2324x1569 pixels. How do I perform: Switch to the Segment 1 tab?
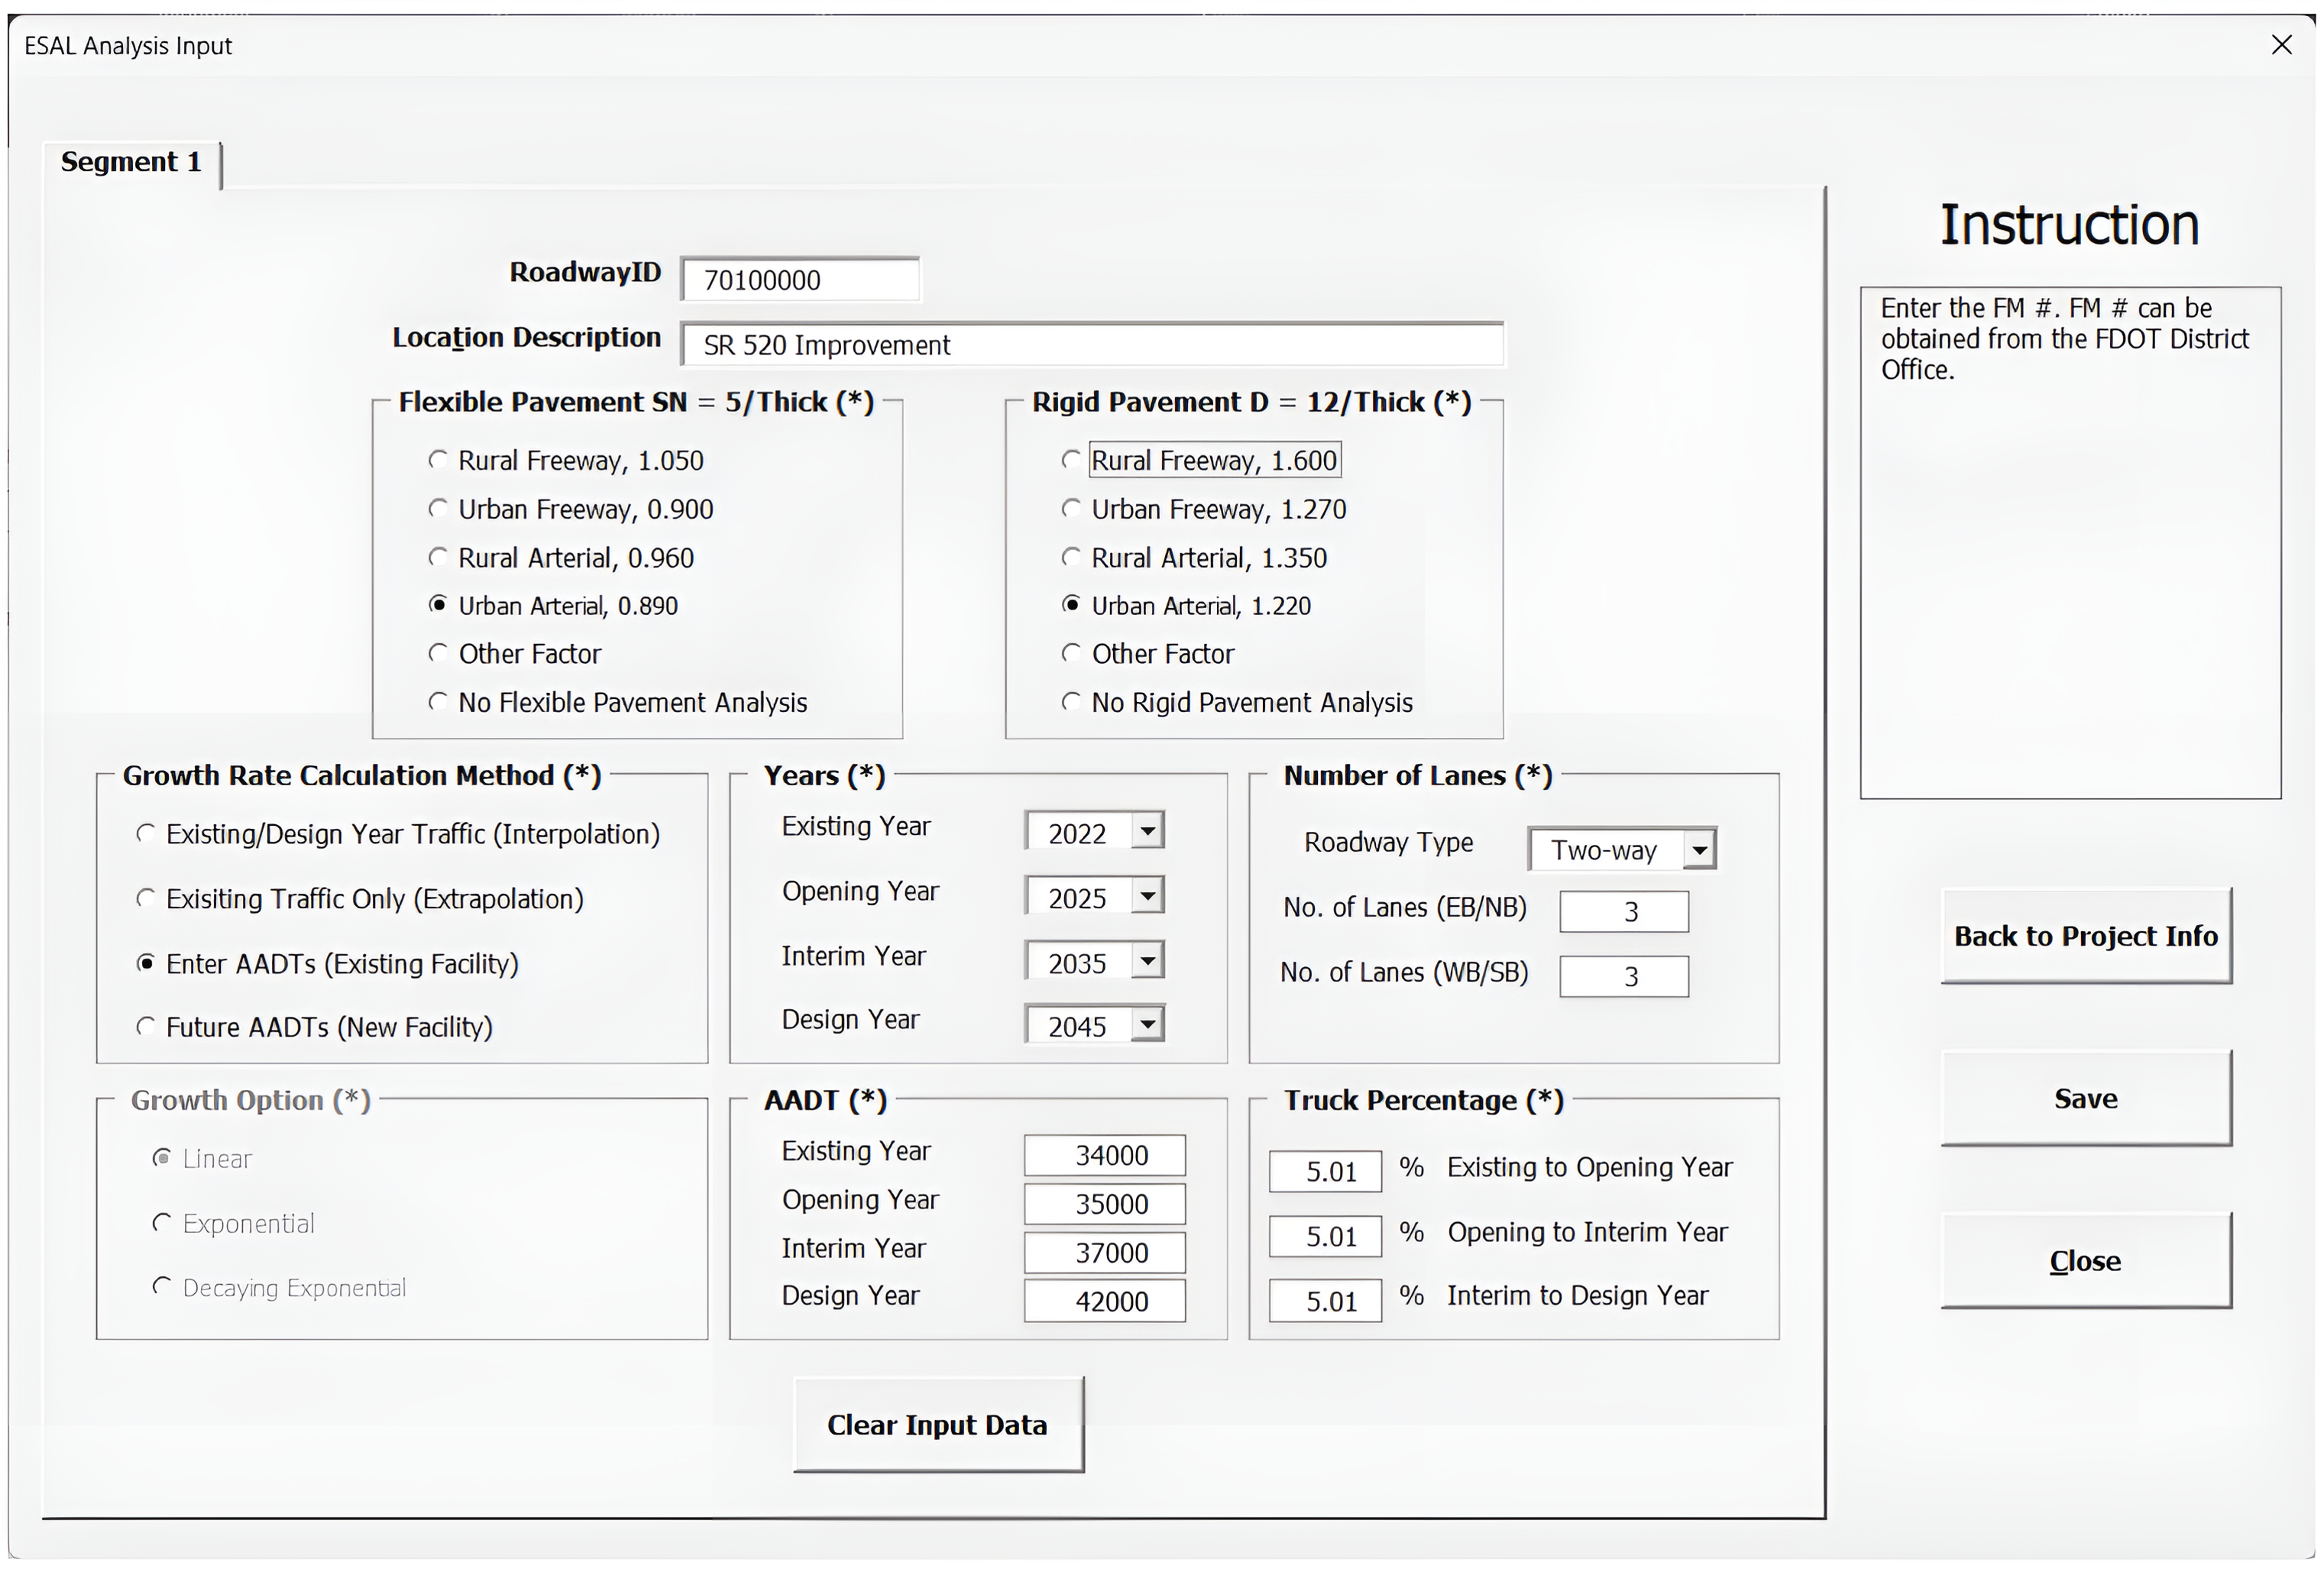[x=131, y=162]
